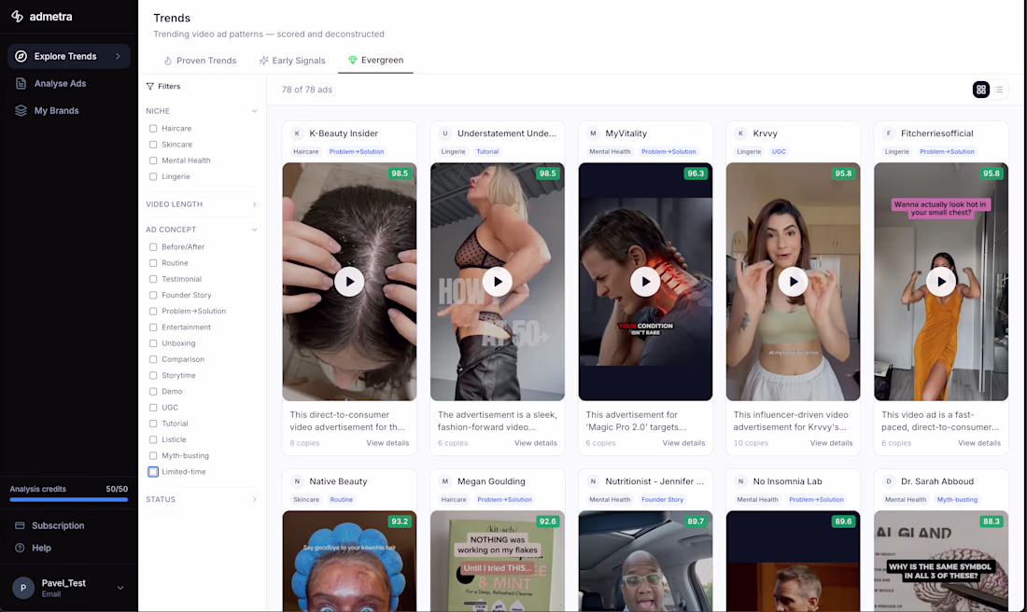Check the Lingerie niche filter
This screenshot has width=1027, height=612.
coord(153,176)
